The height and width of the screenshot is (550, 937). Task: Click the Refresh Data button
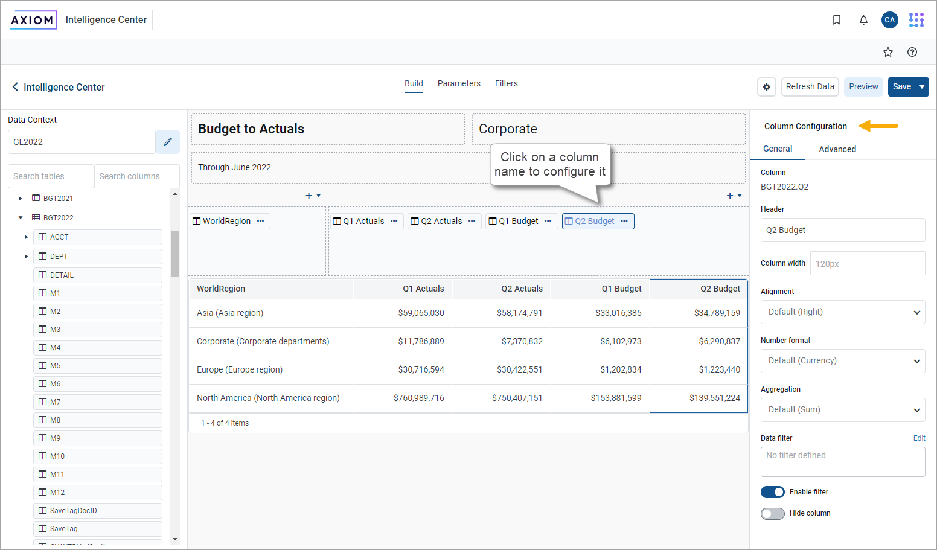coord(810,87)
